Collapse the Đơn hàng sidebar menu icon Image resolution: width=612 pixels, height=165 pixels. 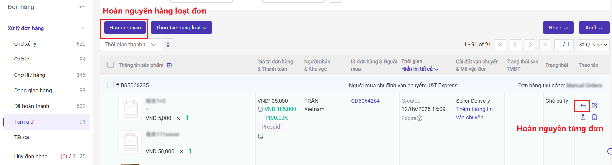[82, 7]
